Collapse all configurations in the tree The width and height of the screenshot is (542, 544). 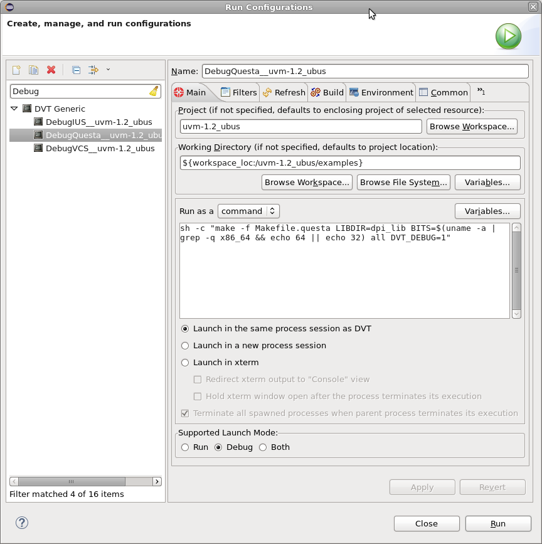[x=76, y=70]
